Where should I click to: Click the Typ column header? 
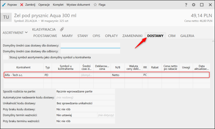pyautogui.click(x=47, y=67)
